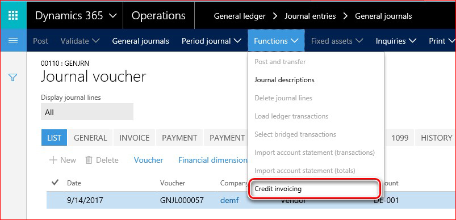Click the DE-001 account cell
This screenshot has width=456, height=220.
(x=386, y=200)
